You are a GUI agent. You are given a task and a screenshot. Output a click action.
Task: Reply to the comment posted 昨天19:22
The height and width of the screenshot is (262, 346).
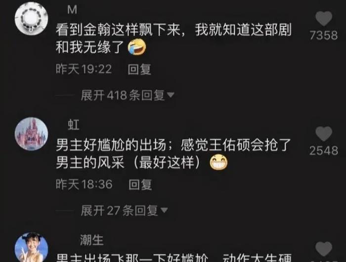tap(139, 70)
